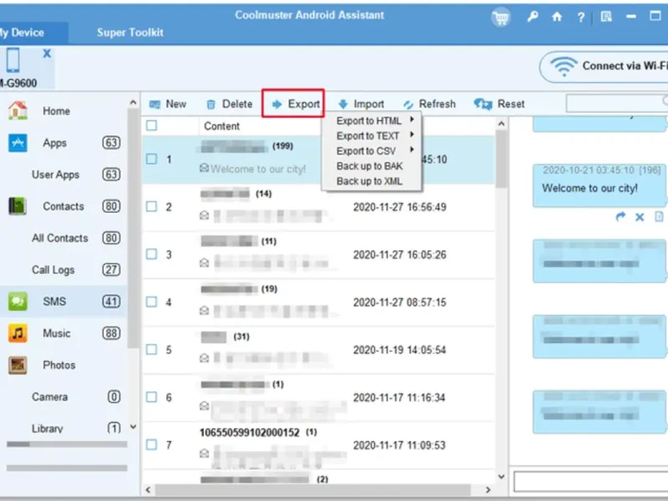This screenshot has width=668, height=501.
Task: Open Call Logs in sidebar
Action: coord(53,270)
